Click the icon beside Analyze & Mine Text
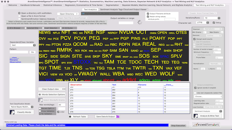Image resolution: width=232 pixels, height=130 pixels. point(196,116)
